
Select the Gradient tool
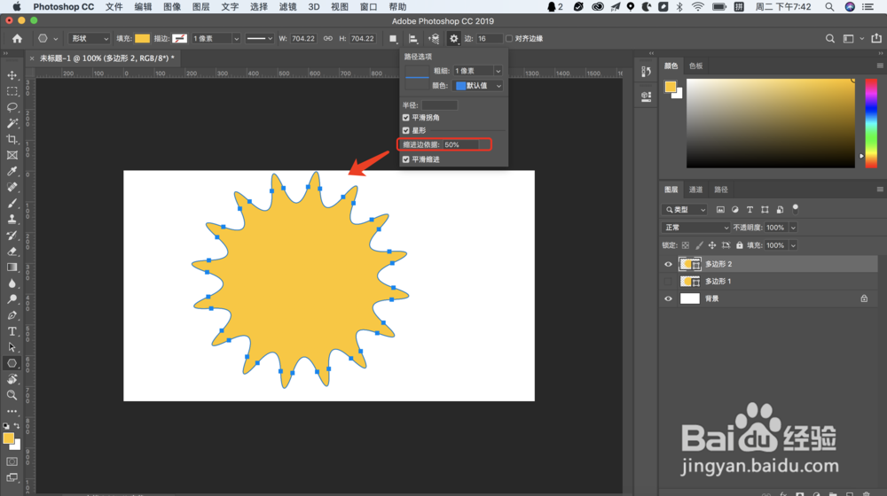[x=12, y=267]
